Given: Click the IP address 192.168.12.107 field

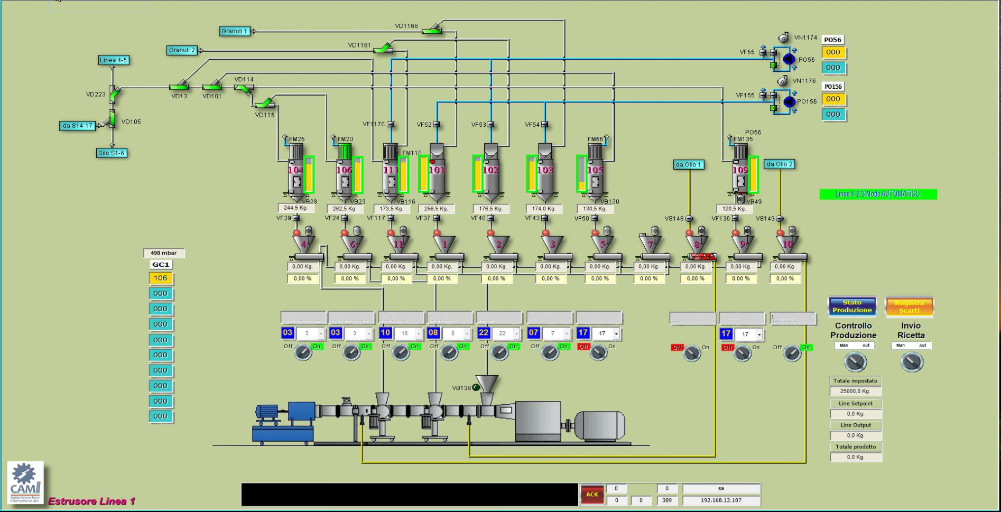Looking at the screenshot, I should (721, 500).
